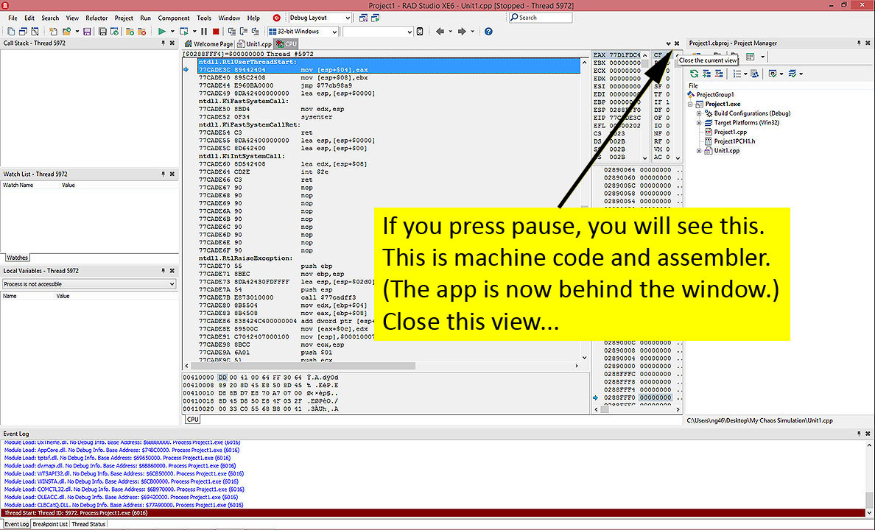The width and height of the screenshot is (875, 530).
Task: Click the disassembly horizontal scrollbar thumb
Action: (x=303, y=366)
